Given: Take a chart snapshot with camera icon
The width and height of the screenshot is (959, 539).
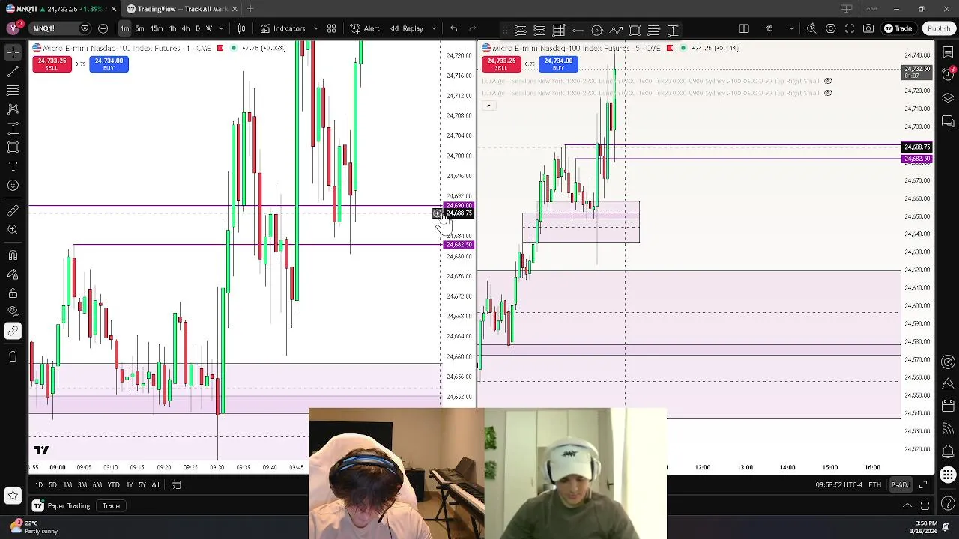Looking at the screenshot, I should 868,28.
